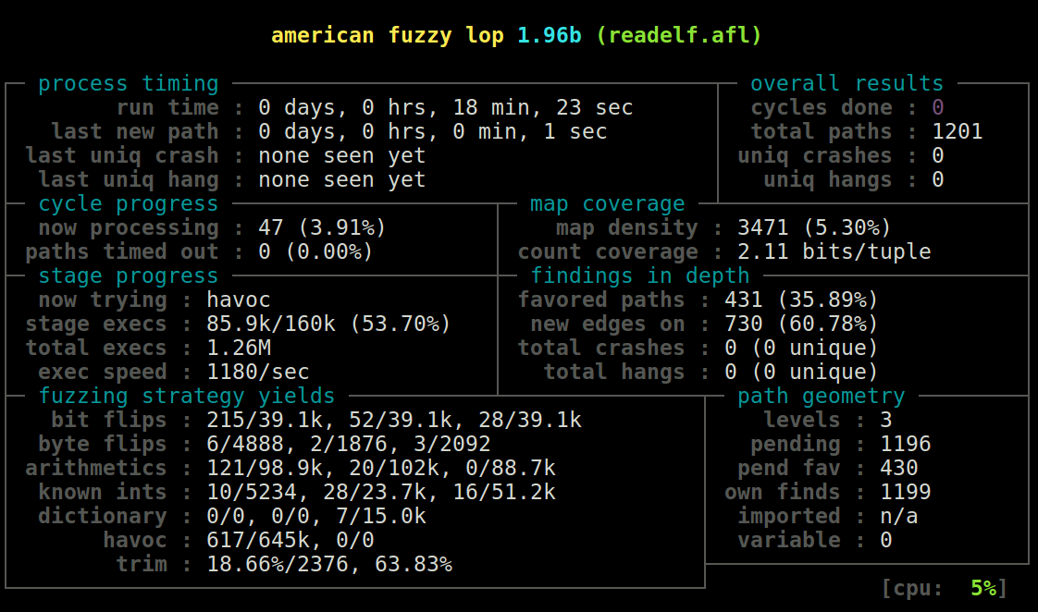Click the 'map coverage' section header

pos(608,203)
